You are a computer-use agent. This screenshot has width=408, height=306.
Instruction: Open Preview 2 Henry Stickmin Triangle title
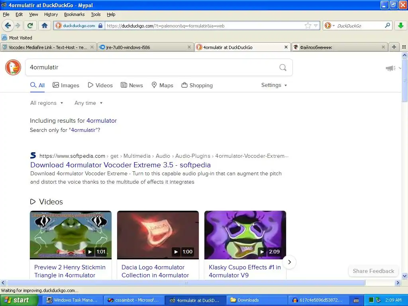70,271
